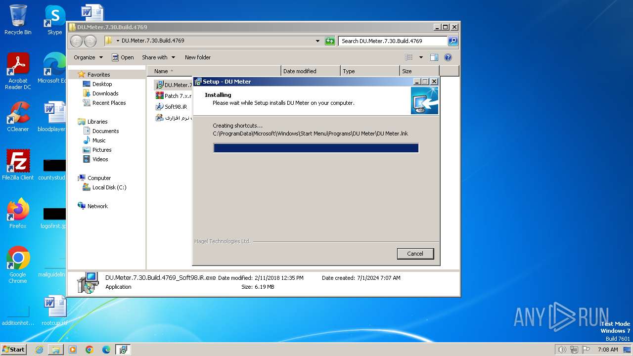Image resolution: width=633 pixels, height=356 pixels.
Task: Select the countystud desktop file
Action: click(x=52, y=170)
